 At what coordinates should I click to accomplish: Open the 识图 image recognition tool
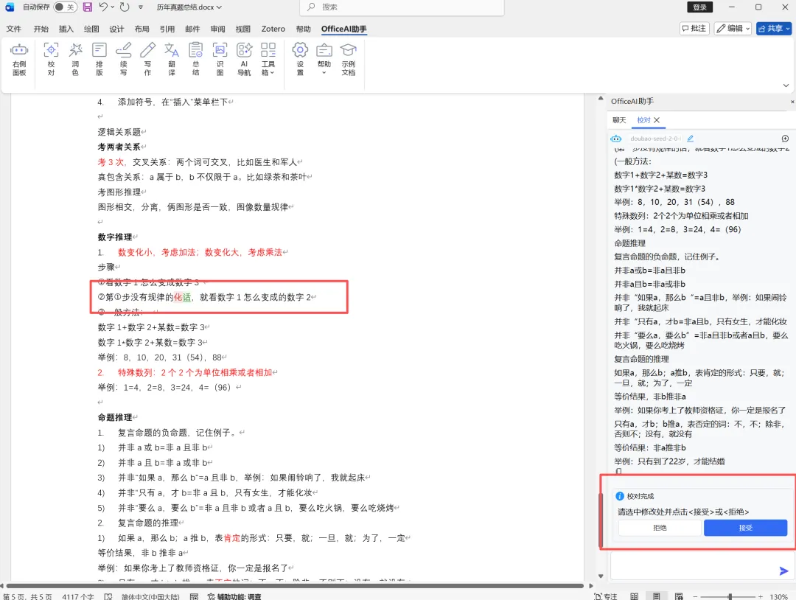(x=220, y=59)
